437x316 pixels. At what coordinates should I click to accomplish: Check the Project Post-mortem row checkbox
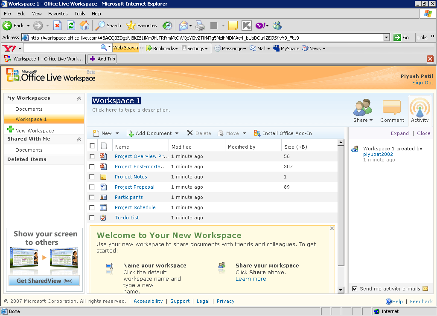click(92, 167)
